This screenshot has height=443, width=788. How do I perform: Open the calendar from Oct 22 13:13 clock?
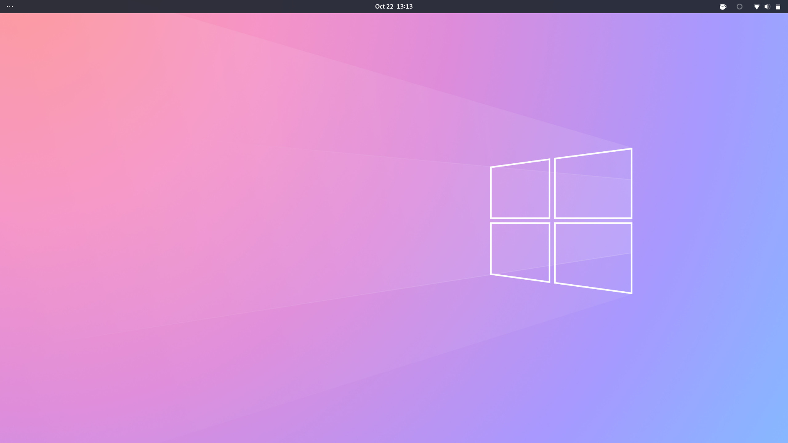(394, 7)
